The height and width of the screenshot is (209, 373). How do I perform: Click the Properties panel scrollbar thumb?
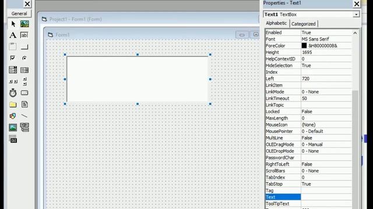tap(355, 149)
